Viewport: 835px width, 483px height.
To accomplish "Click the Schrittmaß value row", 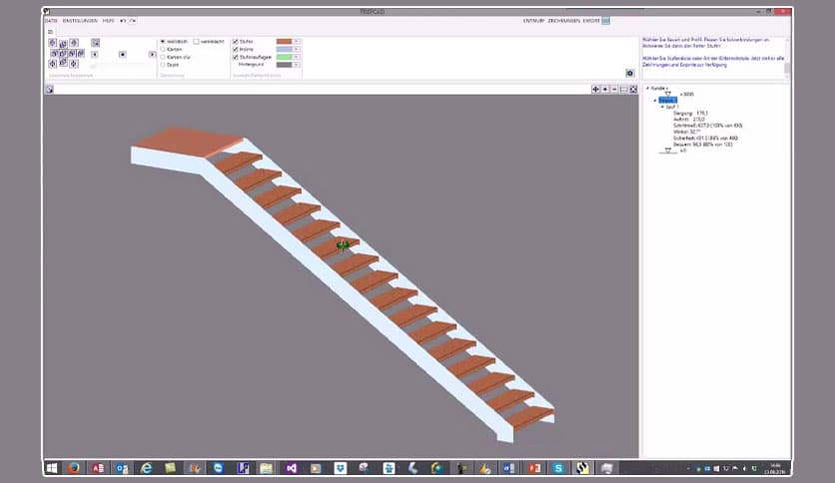I will pos(708,126).
